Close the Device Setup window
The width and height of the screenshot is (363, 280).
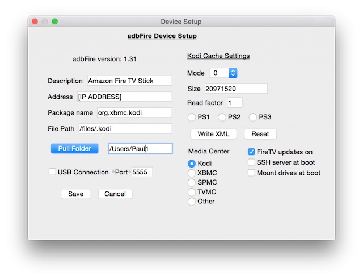35,22
